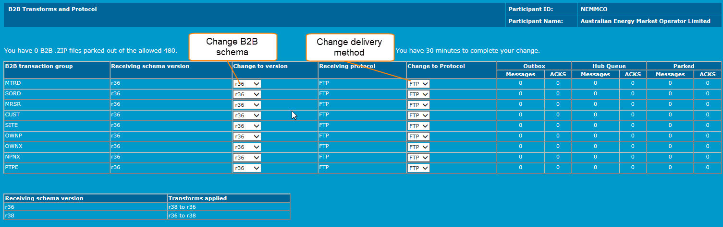This screenshot has height=227, width=723.
Task: Expand the MRSR change-to-version dropdown
Action: click(x=247, y=105)
